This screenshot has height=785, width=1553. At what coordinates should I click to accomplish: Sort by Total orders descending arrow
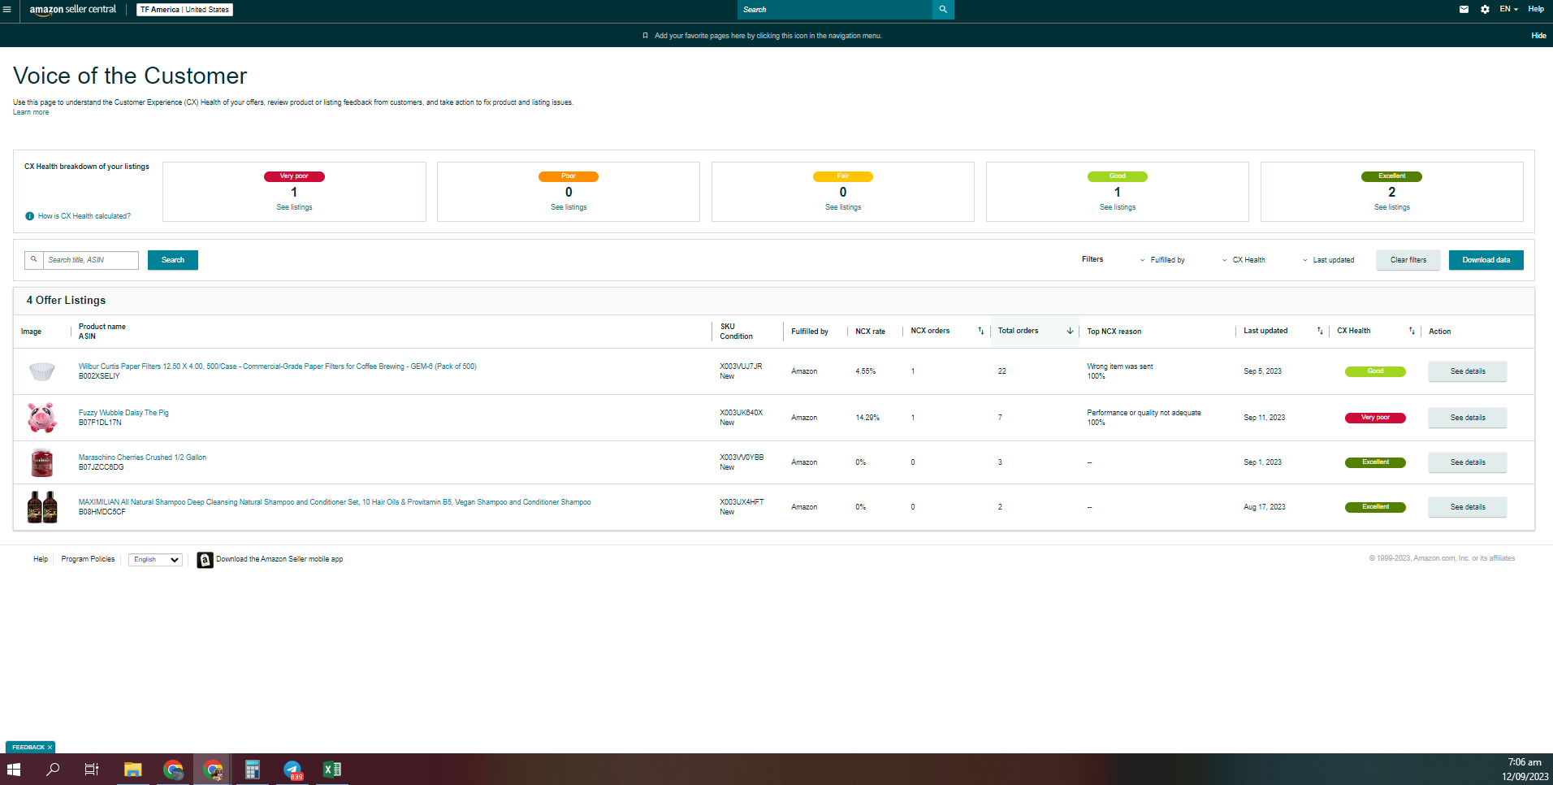tap(1070, 331)
